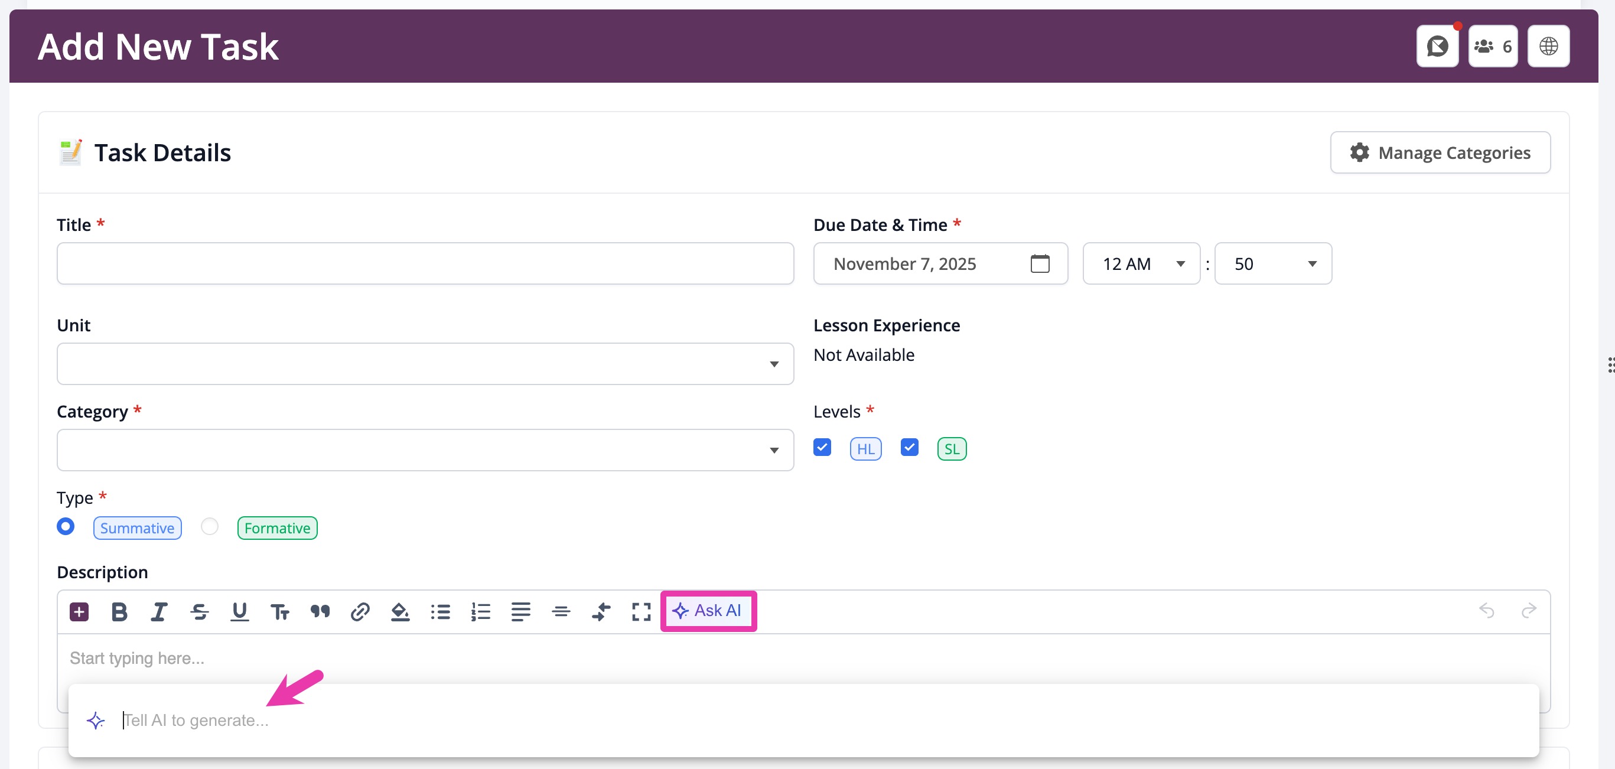Open the 12 AM hour dropdown

coord(1141,264)
